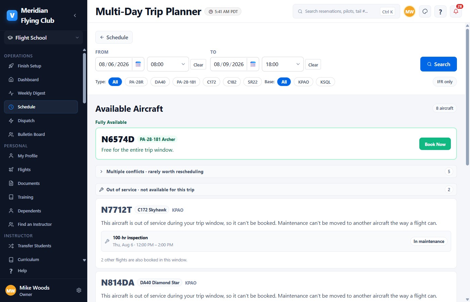Click the main page vertical scrollbar

tap(467, 97)
